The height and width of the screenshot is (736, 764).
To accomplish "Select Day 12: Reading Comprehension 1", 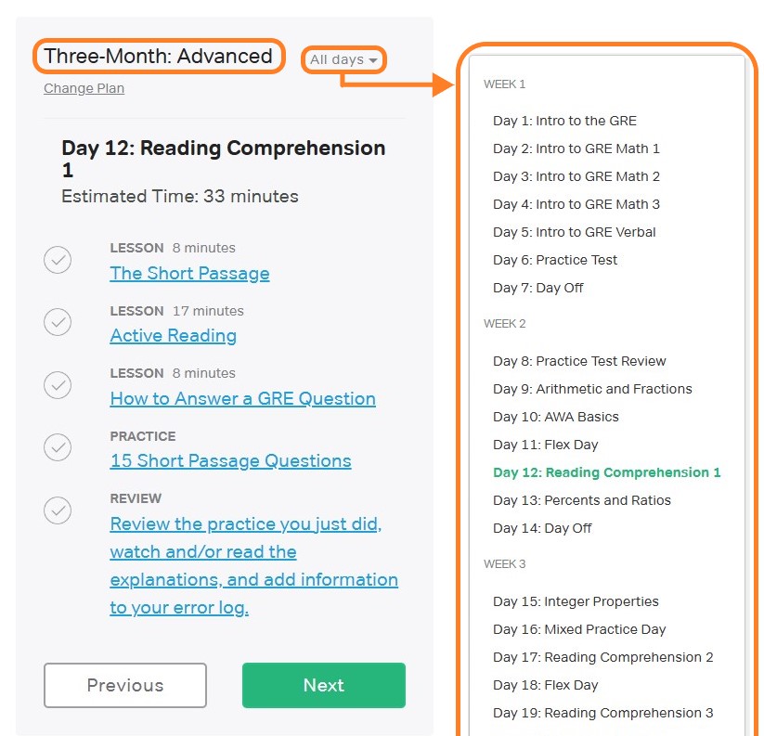I will click(606, 472).
